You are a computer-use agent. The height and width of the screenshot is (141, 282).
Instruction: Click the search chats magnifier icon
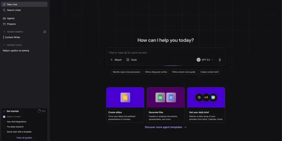coord(4,10)
